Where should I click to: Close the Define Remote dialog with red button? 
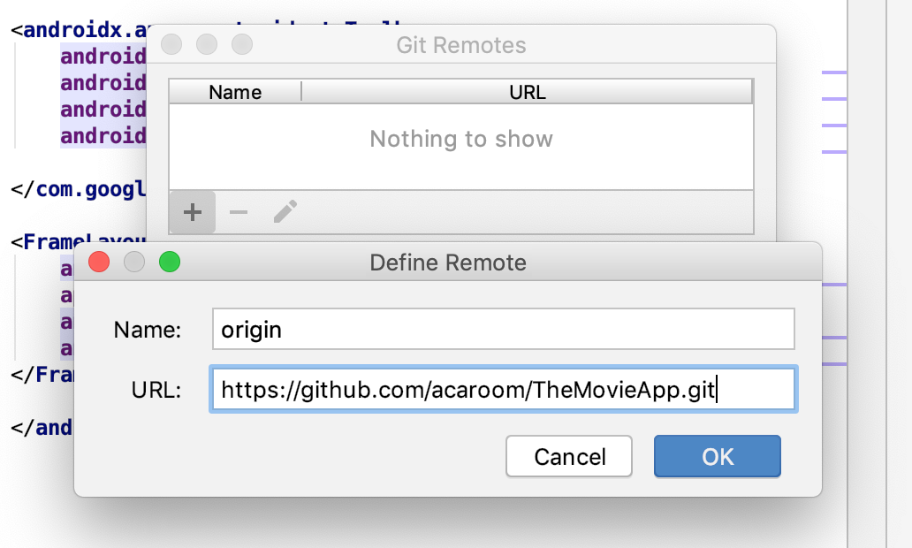[x=99, y=263]
